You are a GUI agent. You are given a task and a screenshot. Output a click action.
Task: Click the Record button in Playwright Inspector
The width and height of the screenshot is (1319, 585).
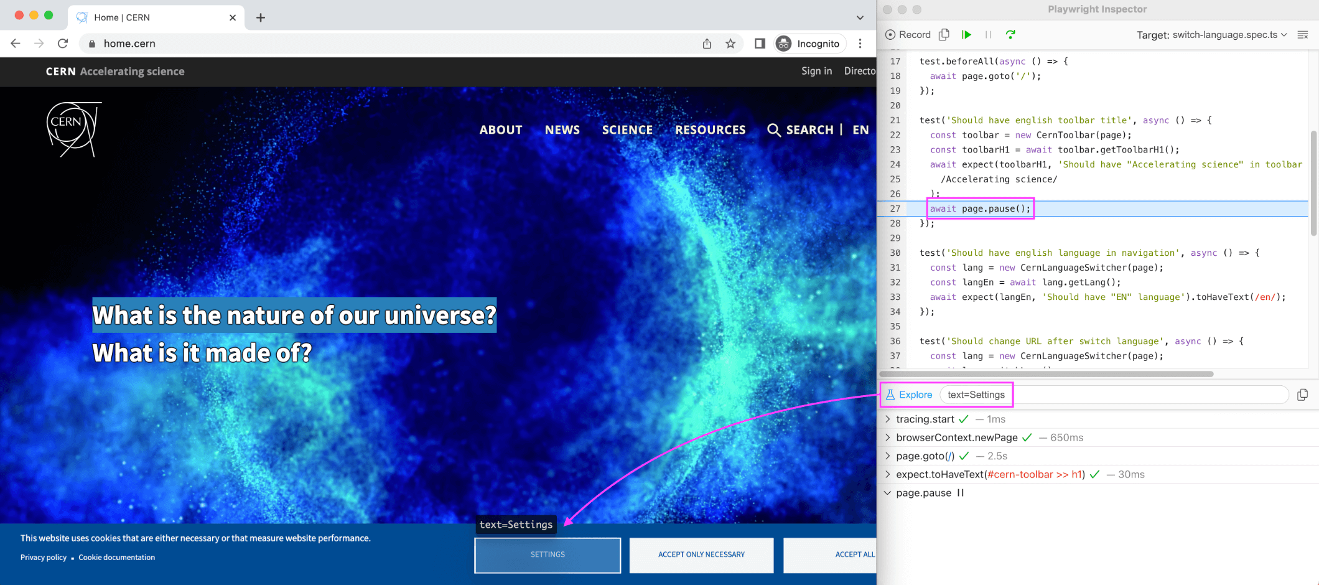pyautogui.click(x=908, y=35)
